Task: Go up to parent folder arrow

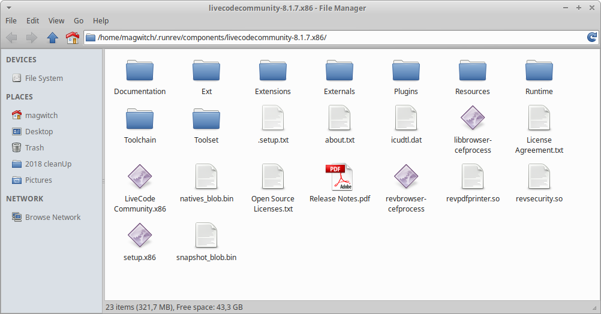Action: coord(52,38)
